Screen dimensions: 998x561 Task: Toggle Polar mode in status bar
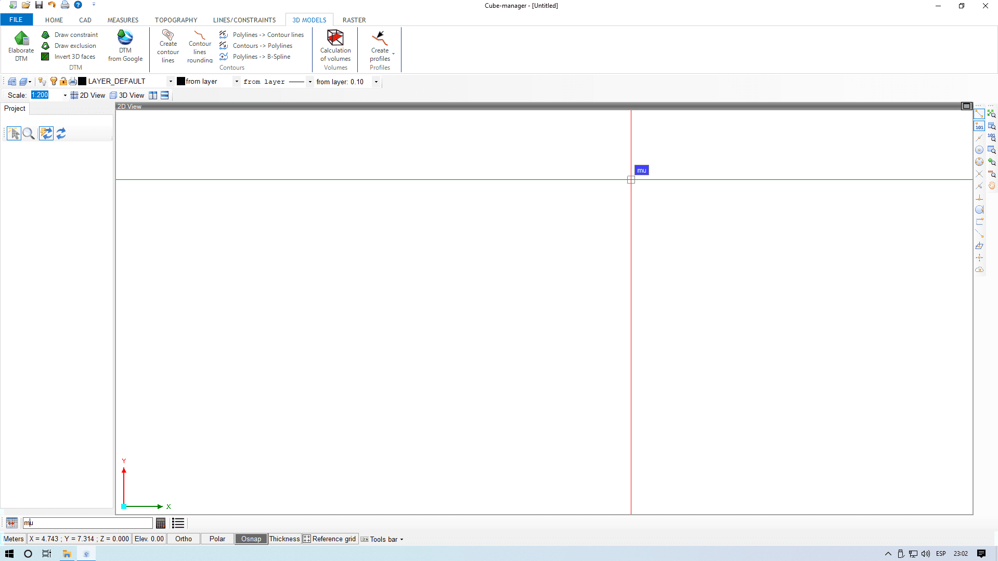tap(217, 539)
